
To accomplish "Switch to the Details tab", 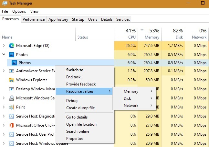I will (x=107, y=19).
